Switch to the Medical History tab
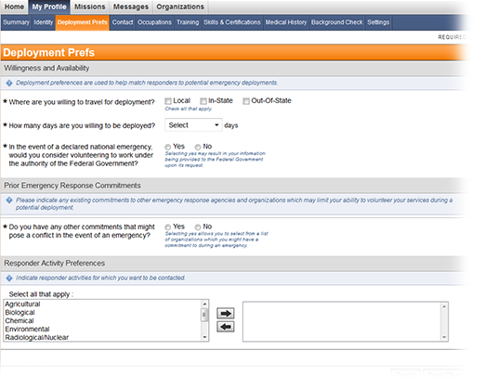 point(285,22)
